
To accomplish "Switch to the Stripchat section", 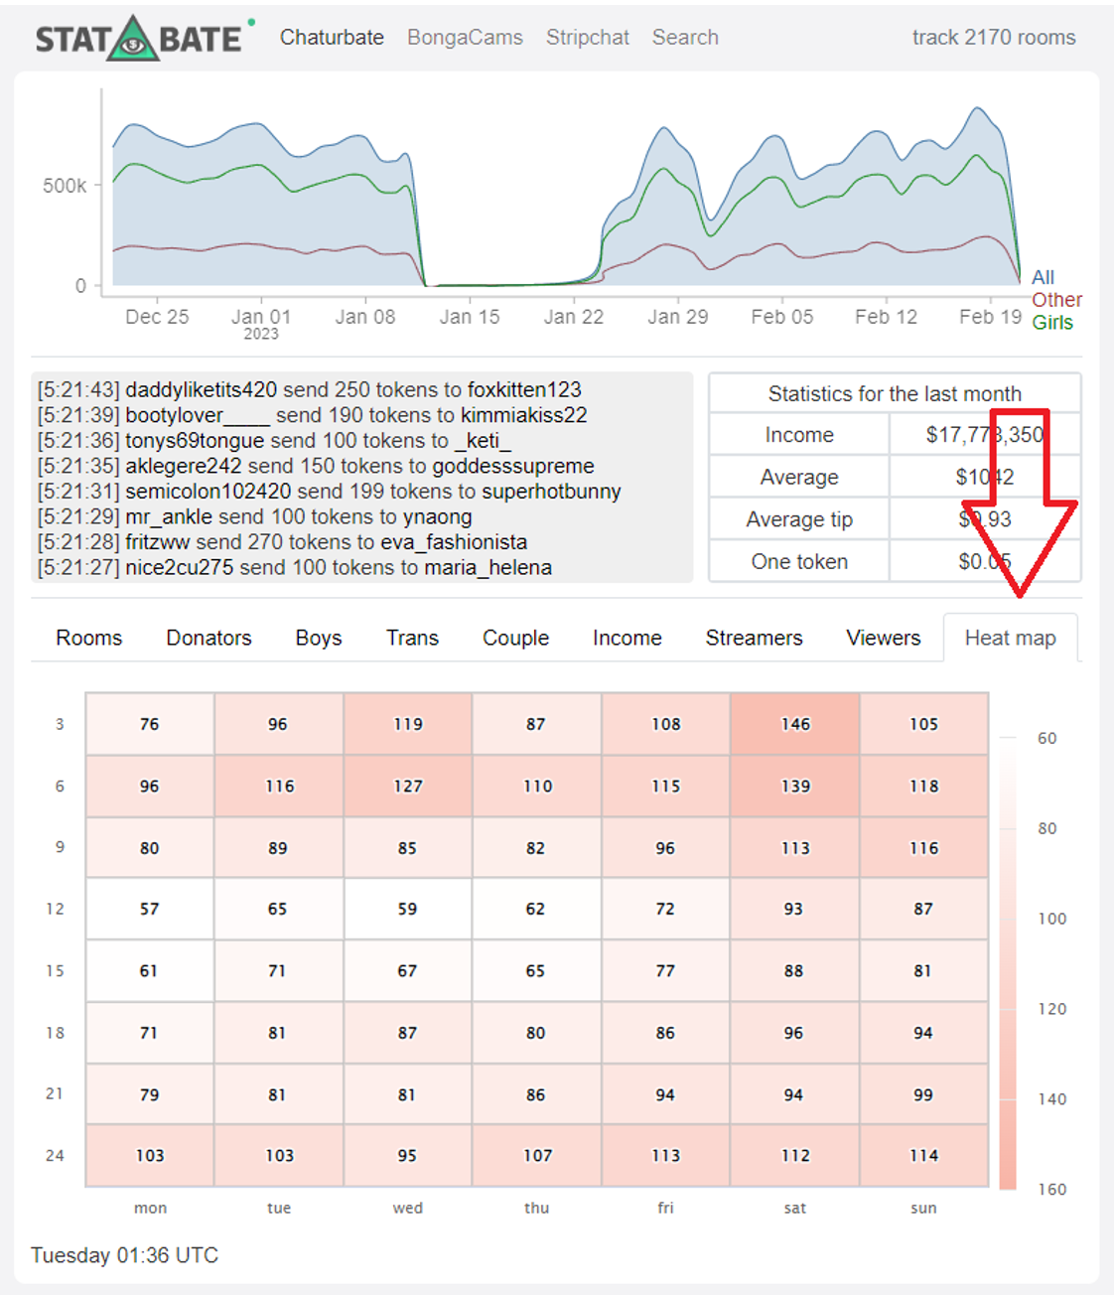I will (588, 38).
